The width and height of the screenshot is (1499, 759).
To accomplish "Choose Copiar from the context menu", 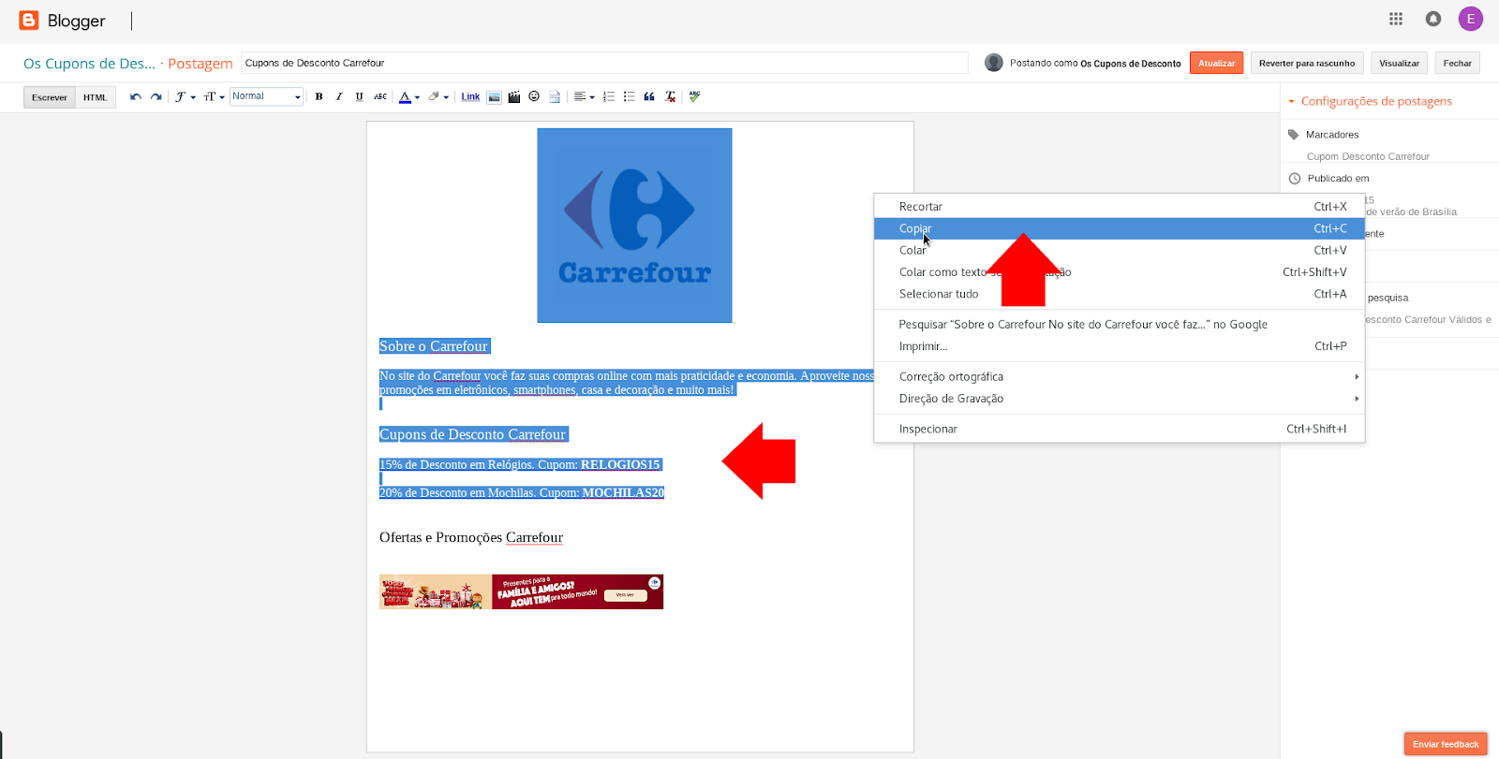I will click(x=1119, y=228).
